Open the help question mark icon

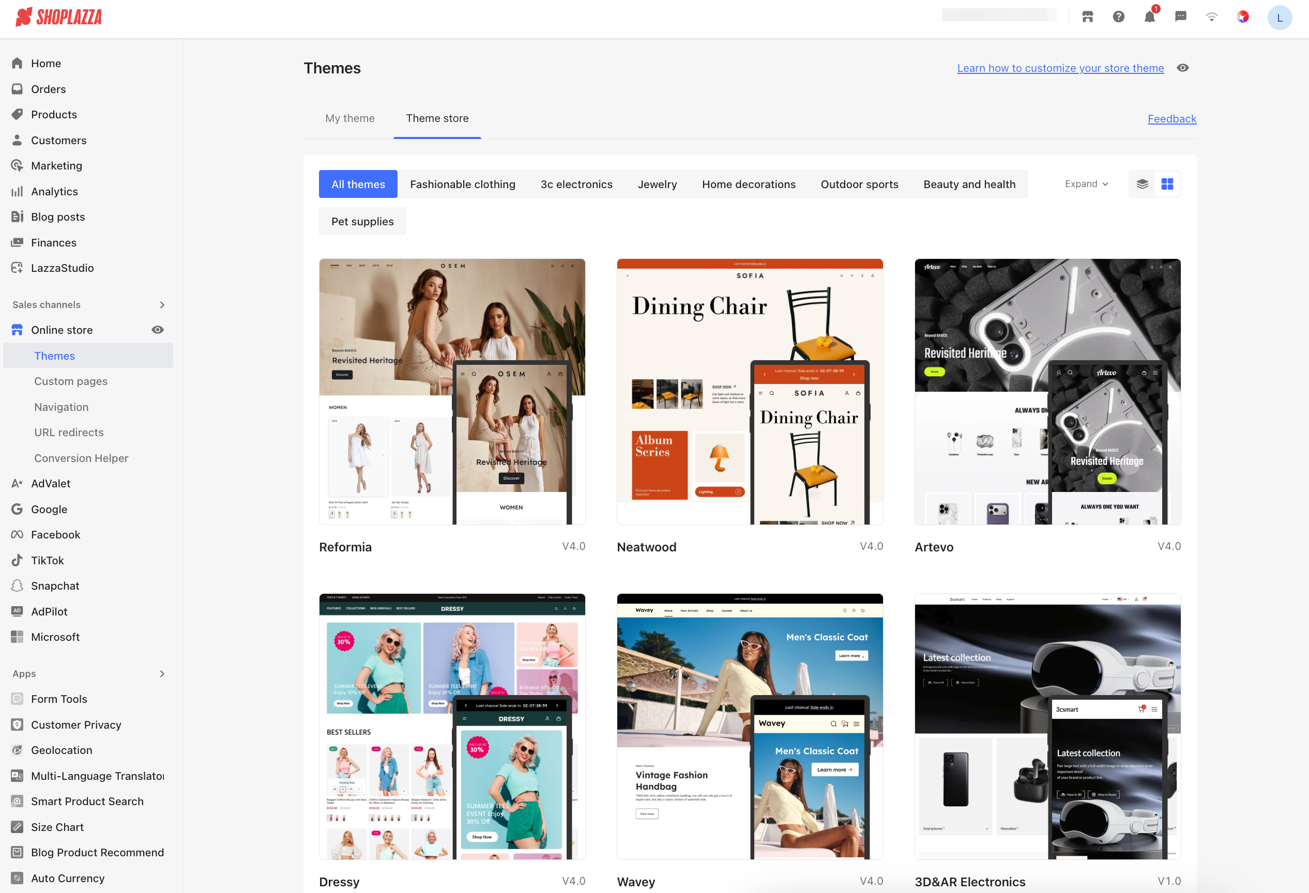pyautogui.click(x=1119, y=17)
